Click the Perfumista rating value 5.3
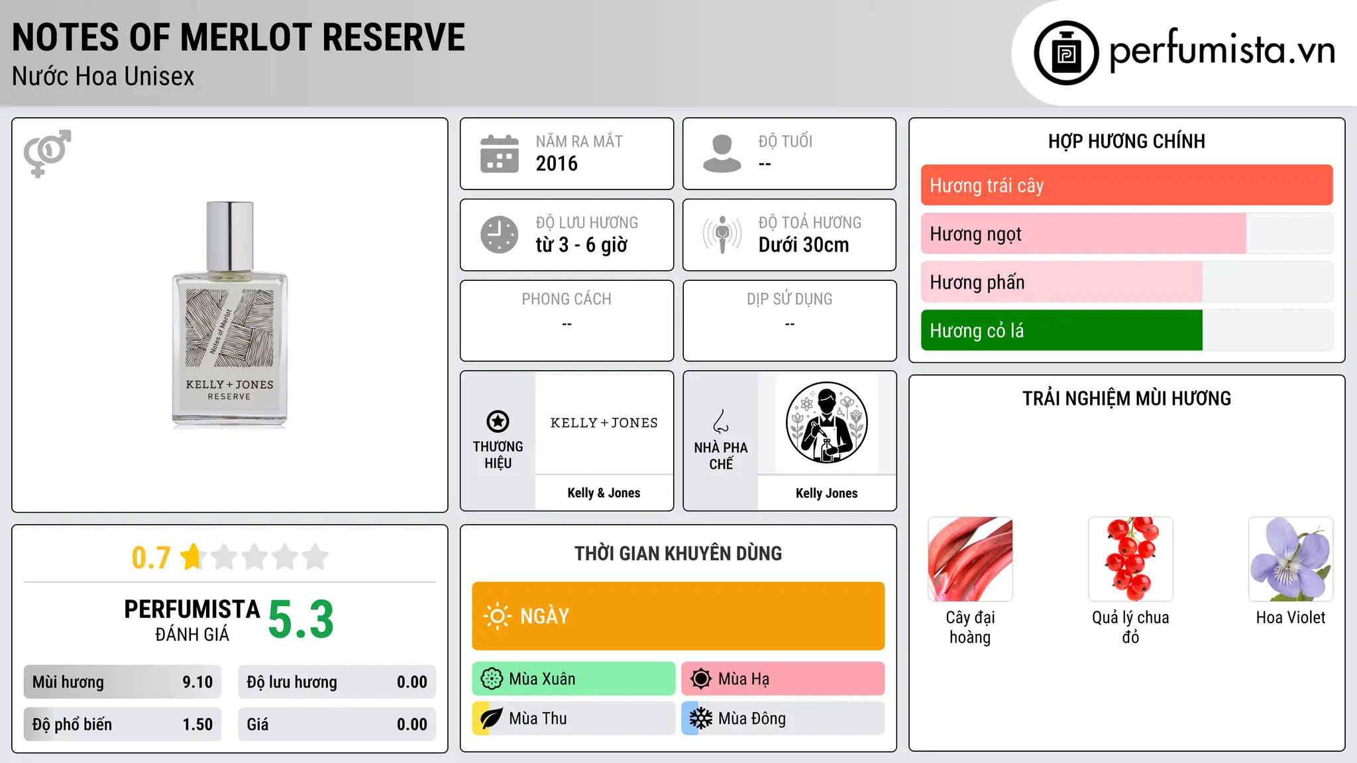The width and height of the screenshot is (1357, 763). pyautogui.click(x=301, y=619)
